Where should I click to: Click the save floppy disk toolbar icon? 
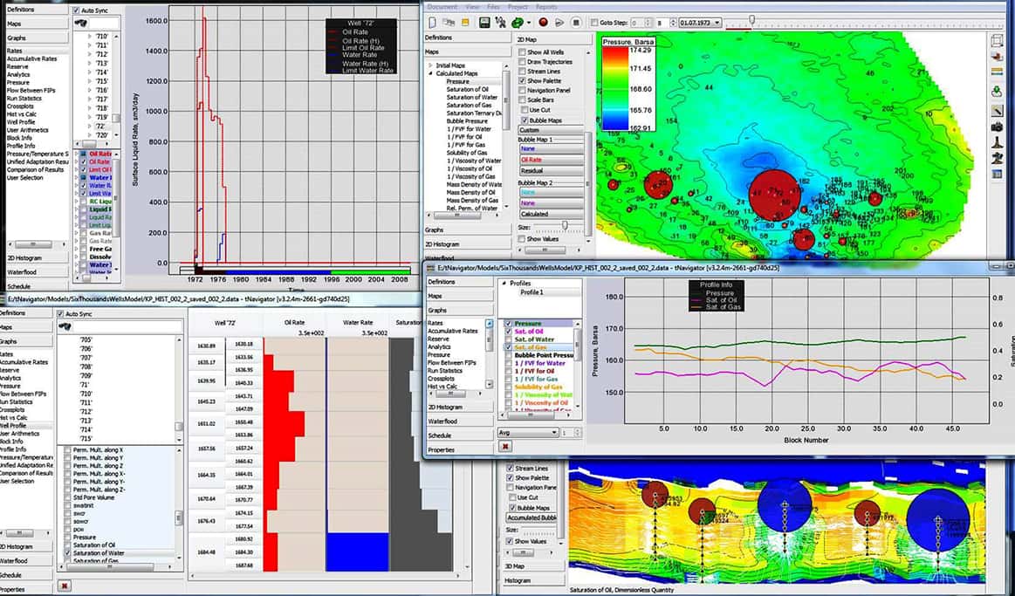pyautogui.click(x=483, y=23)
